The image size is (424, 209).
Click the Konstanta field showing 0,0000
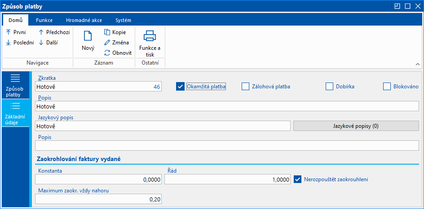[98, 179]
